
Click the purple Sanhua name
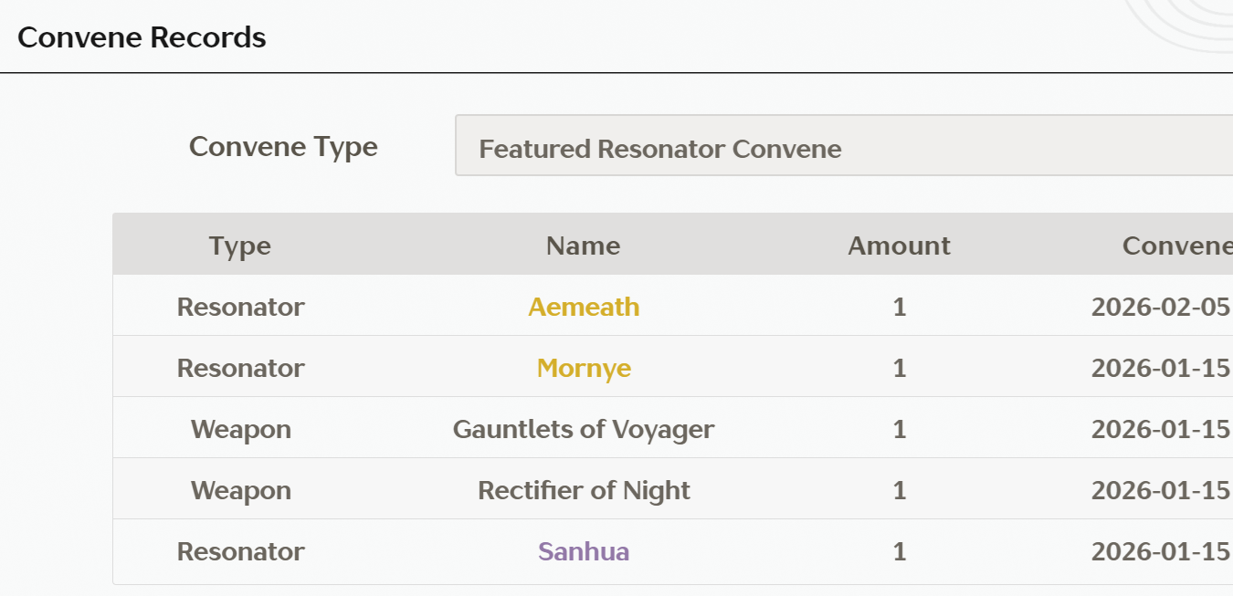(x=584, y=551)
